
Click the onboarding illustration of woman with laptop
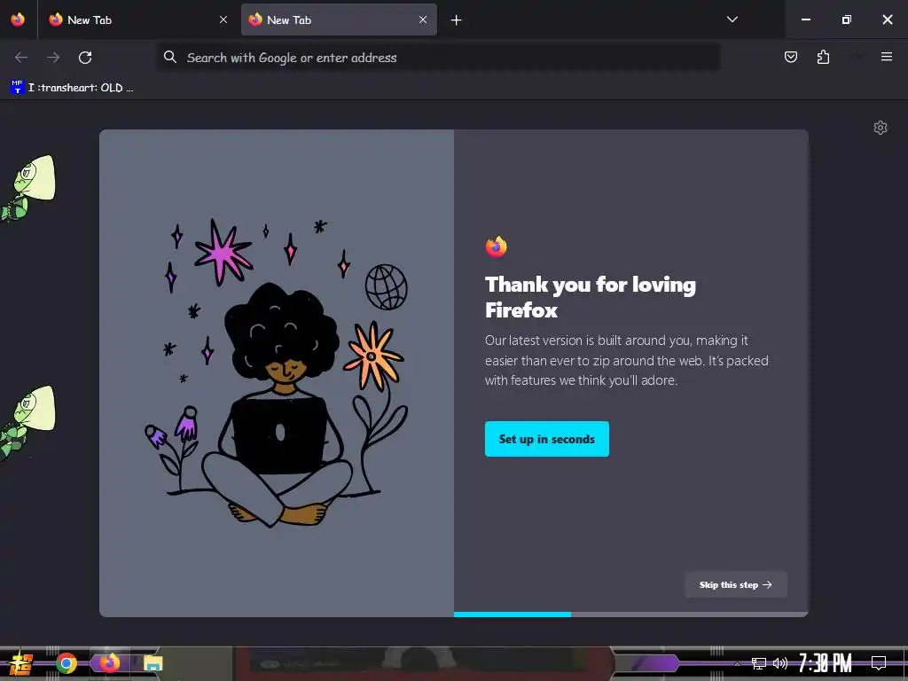coord(277,373)
